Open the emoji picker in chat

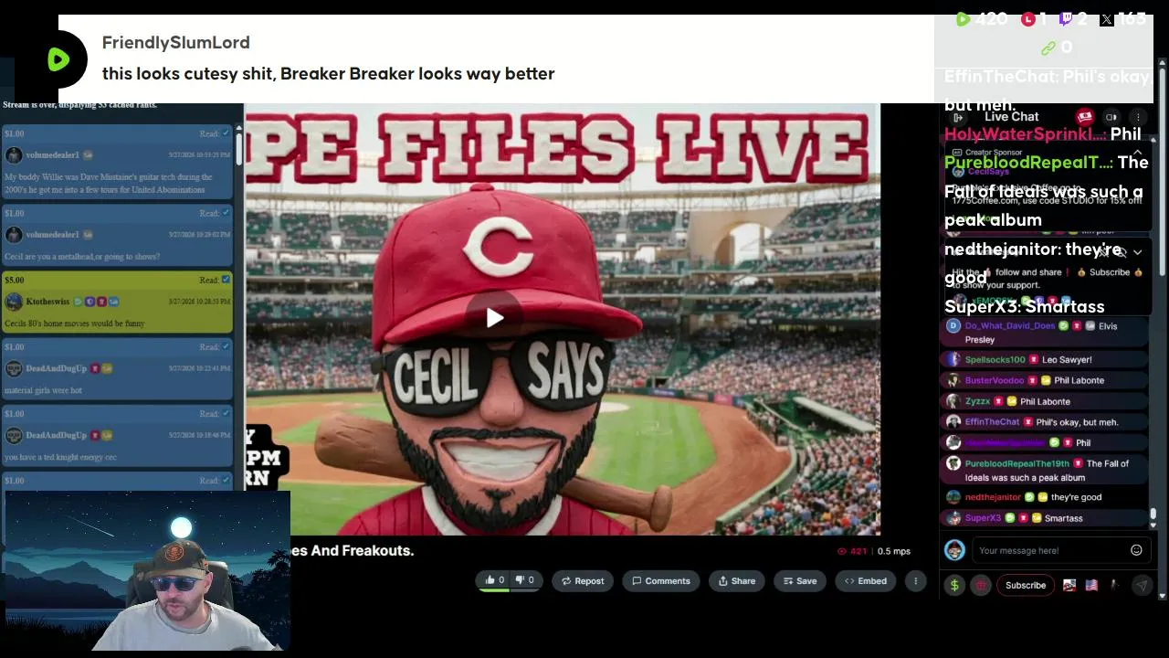(x=1136, y=550)
